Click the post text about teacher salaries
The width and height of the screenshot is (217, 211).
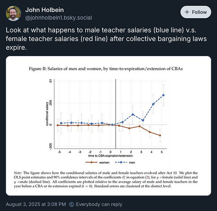click(106, 39)
